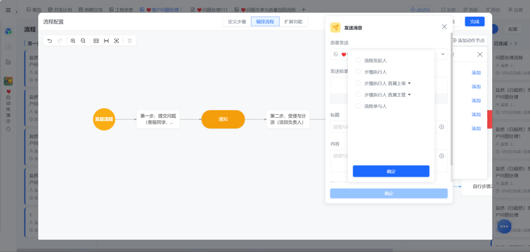Image resolution: width=530 pixels, height=252 pixels.
Task: Switch to the 编排流程 tab
Action: tap(265, 22)
